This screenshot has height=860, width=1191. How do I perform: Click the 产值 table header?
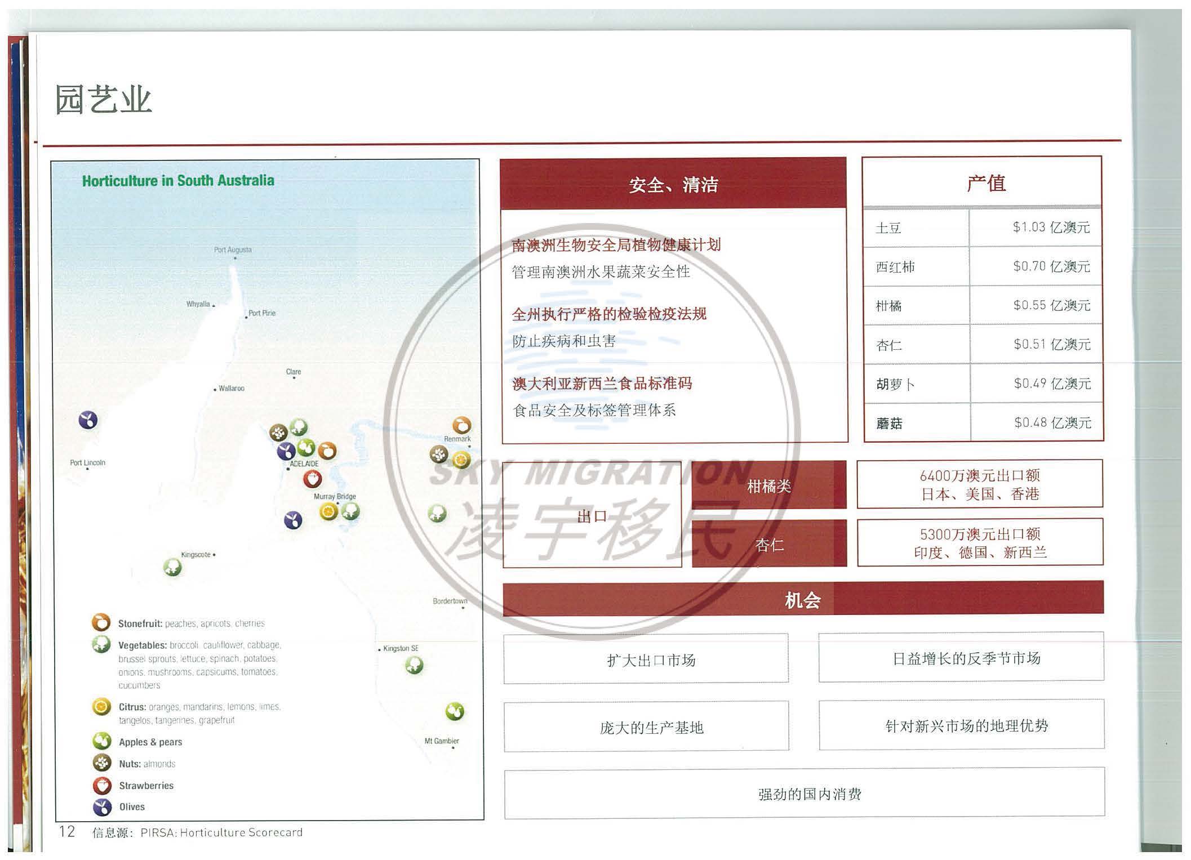pyautogui.click(x=982, y=182)
